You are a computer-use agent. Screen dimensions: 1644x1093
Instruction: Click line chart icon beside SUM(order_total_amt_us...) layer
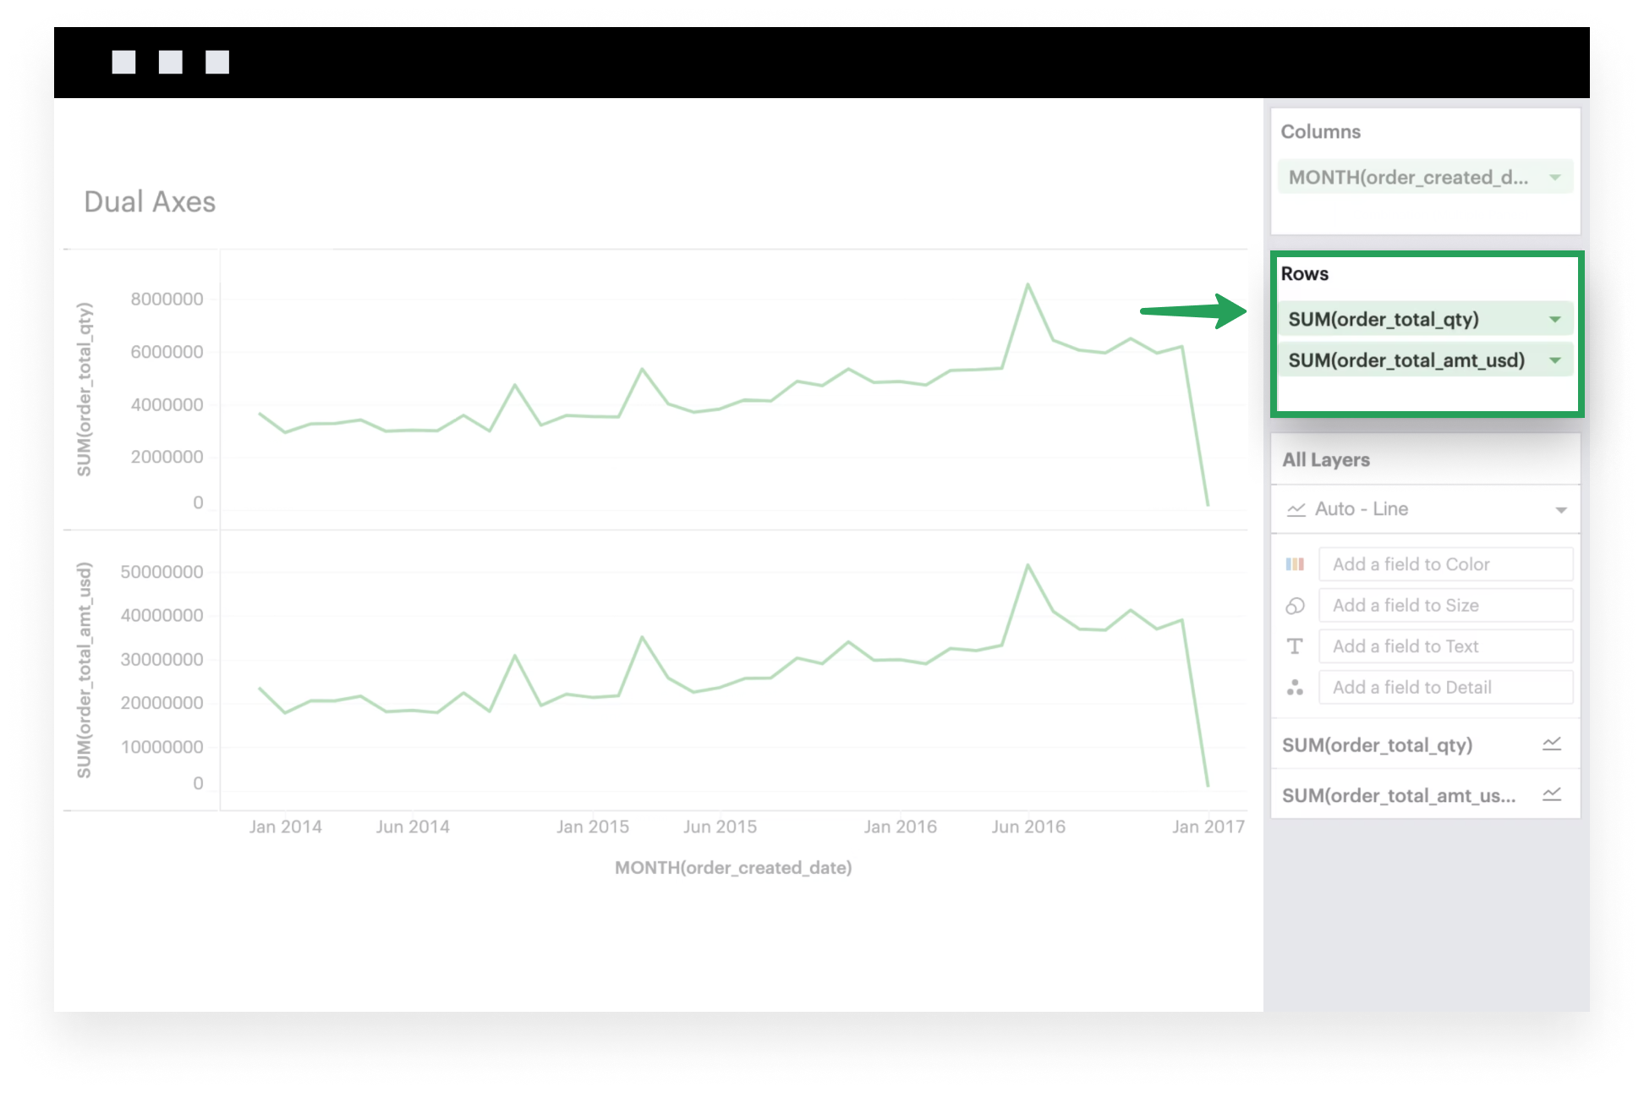click(x=1552, y=794)
